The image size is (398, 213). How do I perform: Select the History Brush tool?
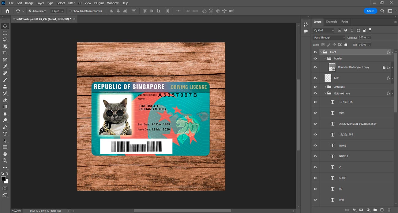pos(5,93)
